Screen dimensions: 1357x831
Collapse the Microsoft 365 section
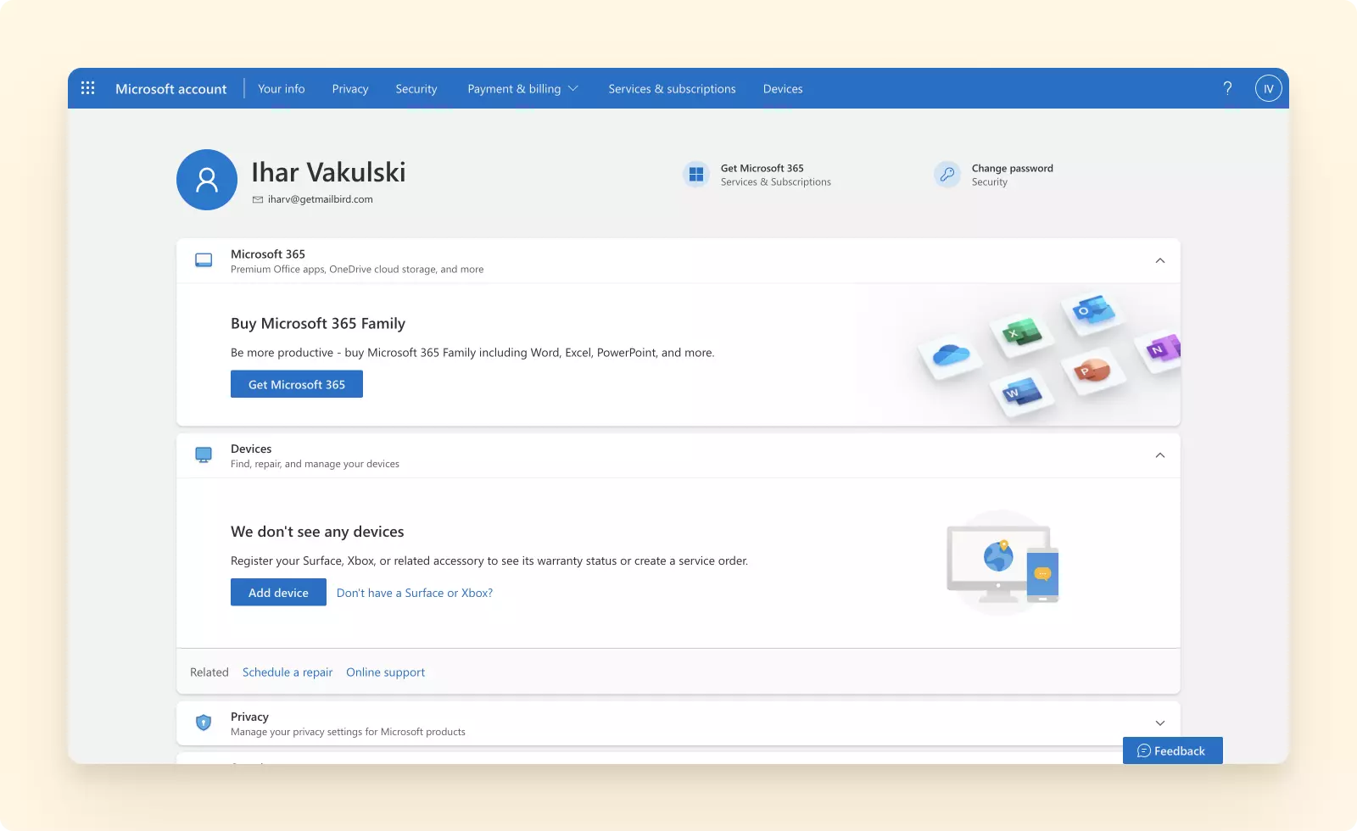(x=1159, y=260)
